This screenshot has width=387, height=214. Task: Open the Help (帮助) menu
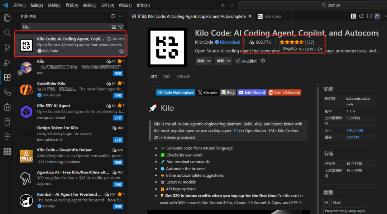[143, 5]
